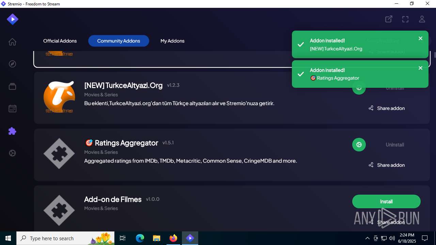This screenshot has width=436, height=245.
Task: Click the [NEW] TurkceAltyazi.Org title
Action: click(x=123, y=85)
